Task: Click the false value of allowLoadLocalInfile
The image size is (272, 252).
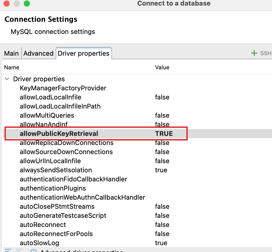Action: (162, 97)
